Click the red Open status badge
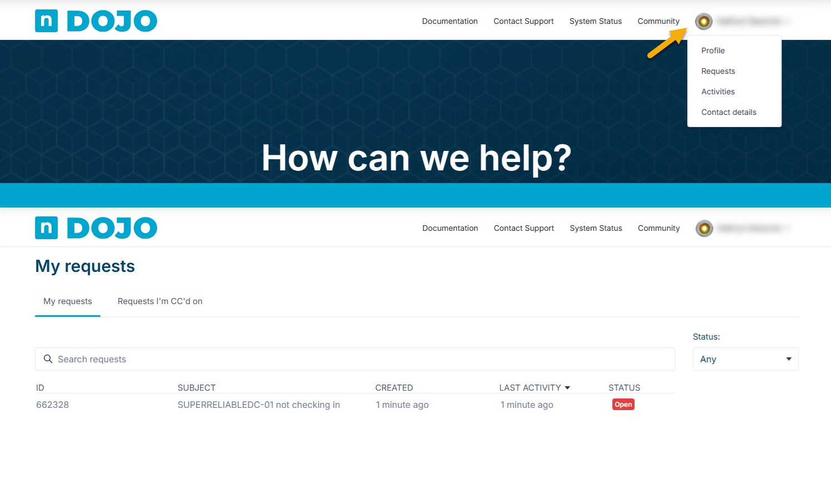This screenshot has width=831, height=480. (x=623, y=405)
